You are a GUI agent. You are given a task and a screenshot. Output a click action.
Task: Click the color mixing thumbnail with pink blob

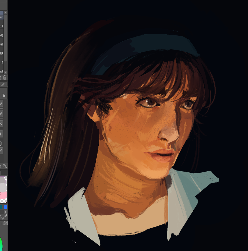pyautogui.click(x=3, y=190)
